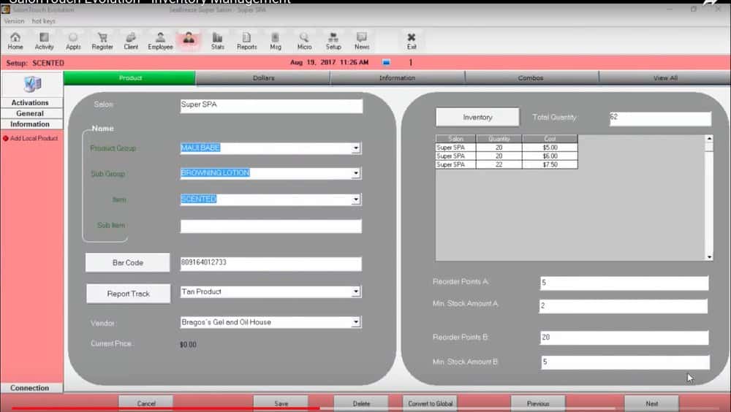731x412 pixels.
Task: Switch to the Dollars tab
Action: 263,78
